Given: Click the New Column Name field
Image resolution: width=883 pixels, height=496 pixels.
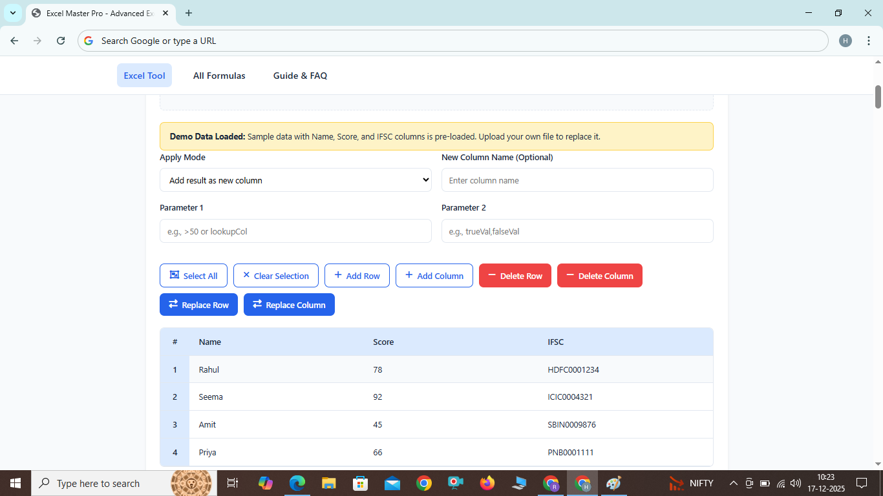Looking at the screenshot, I should tap(577, 180).
